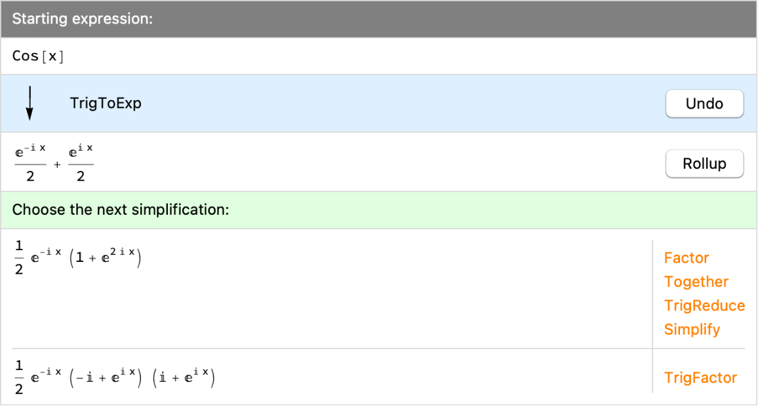Image resolution: width=758 pixels, height=406 pixels.
Task: Click the first fraction with negative exponent over 2
Action: (x=30, y=164)
